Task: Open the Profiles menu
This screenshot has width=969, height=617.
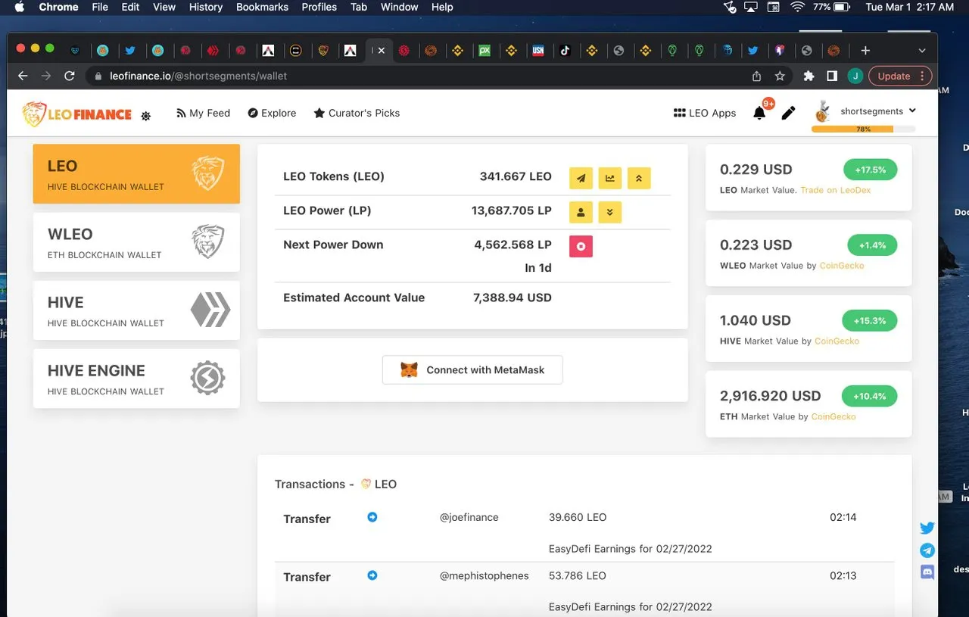Action: (x=319, y=7)
